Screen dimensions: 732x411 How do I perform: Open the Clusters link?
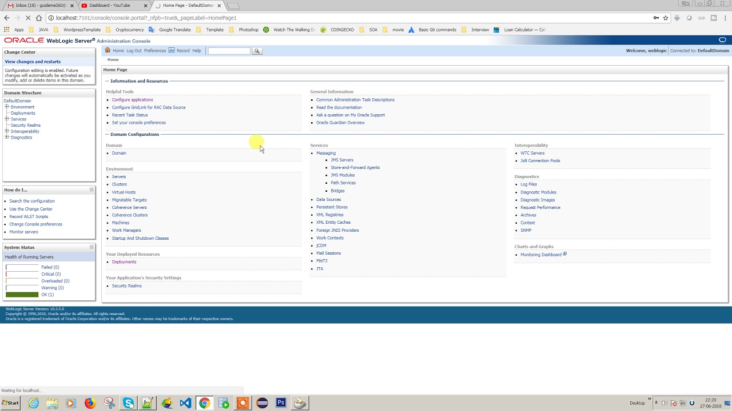(120, 184)
